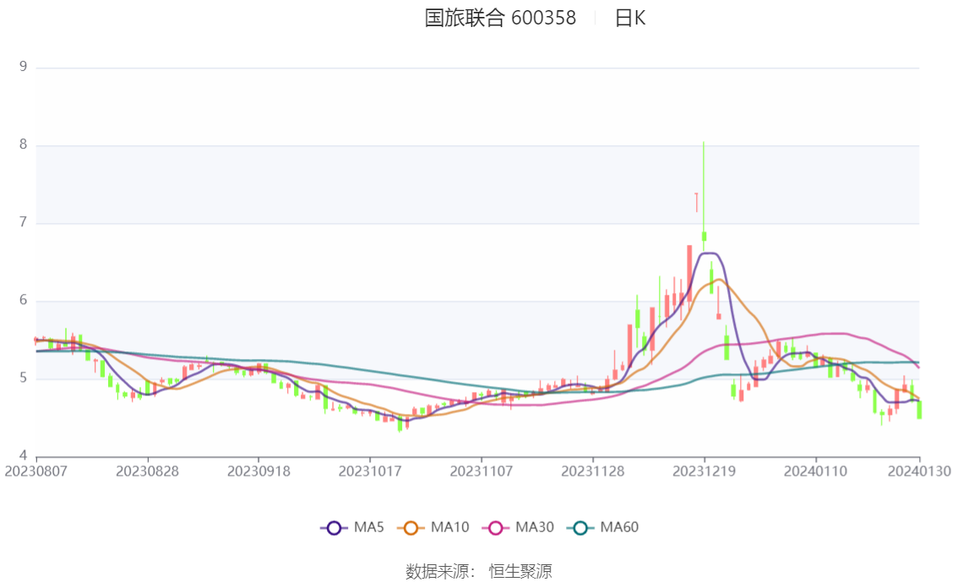Click the 20230828 date axis label
This screenshot has width=958, height=582.
point(147,471)
